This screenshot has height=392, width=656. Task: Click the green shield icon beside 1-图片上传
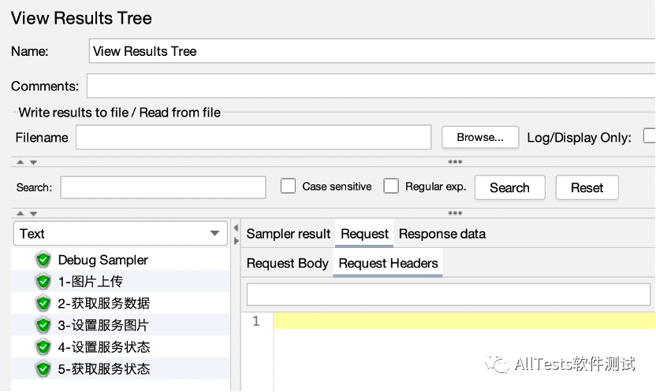pyautogui.click(x=43, y=281)
